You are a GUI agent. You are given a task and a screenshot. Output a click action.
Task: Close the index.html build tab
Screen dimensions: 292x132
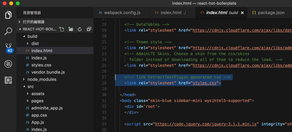point(242,13)
